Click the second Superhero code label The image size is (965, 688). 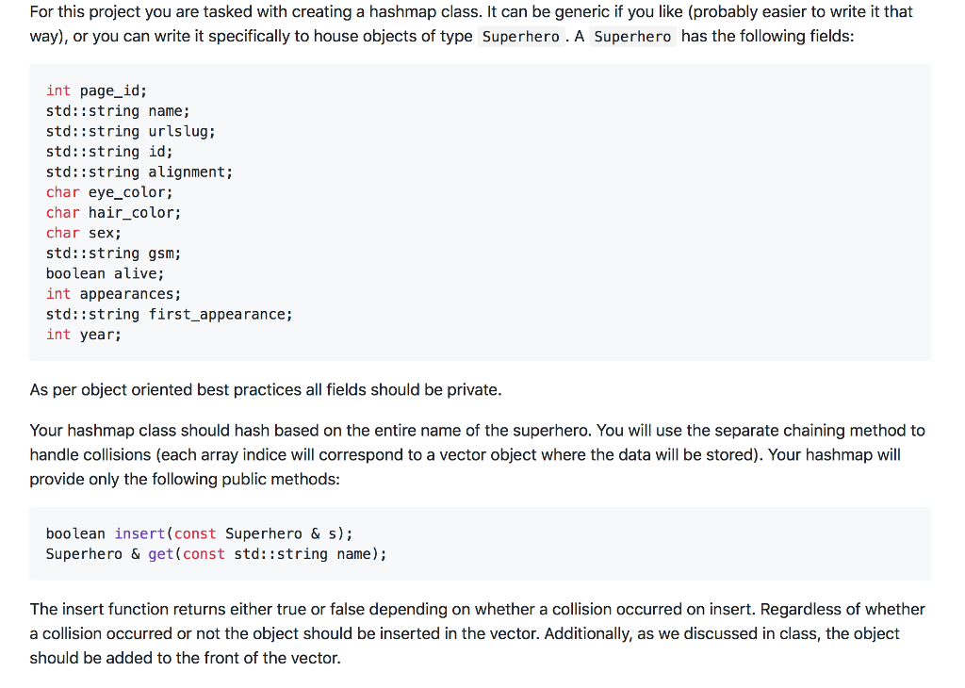click(632, 37)
